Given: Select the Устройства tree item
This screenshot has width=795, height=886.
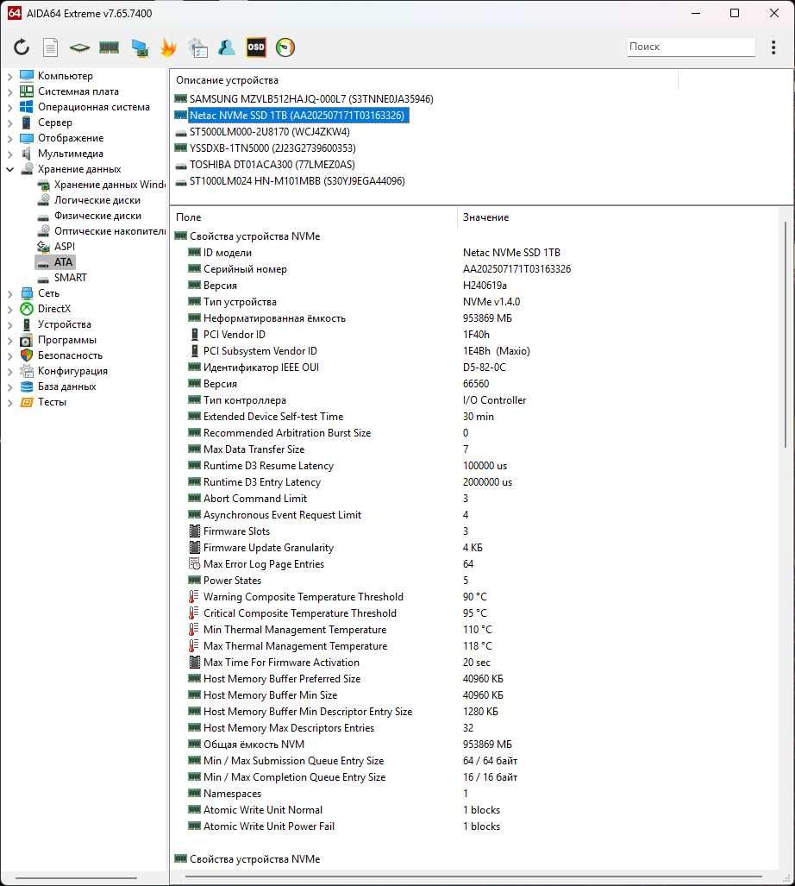Looking at the screenshot, I should (x=56, y=324).
